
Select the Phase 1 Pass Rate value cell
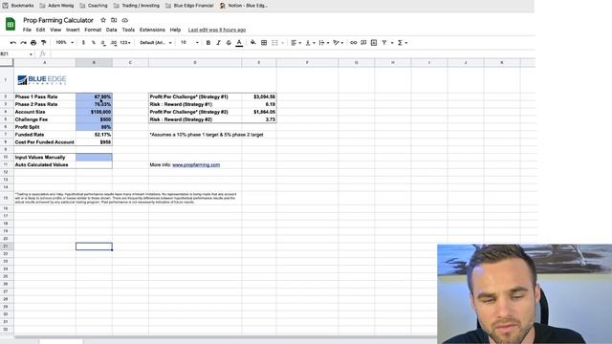94,97
